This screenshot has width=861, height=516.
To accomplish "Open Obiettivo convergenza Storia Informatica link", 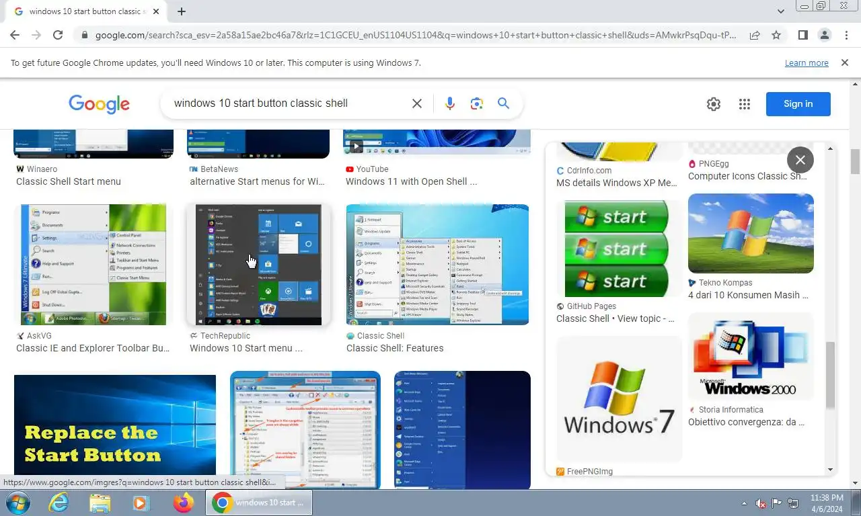I will click(x=747, y=422).
